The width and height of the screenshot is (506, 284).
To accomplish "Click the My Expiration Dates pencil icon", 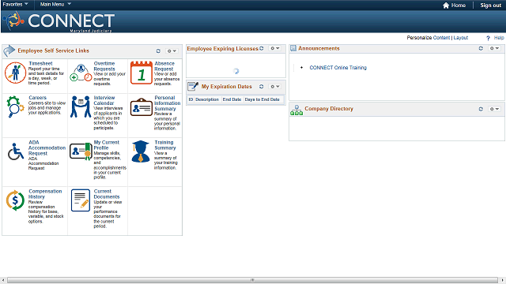I will point(193,86).
